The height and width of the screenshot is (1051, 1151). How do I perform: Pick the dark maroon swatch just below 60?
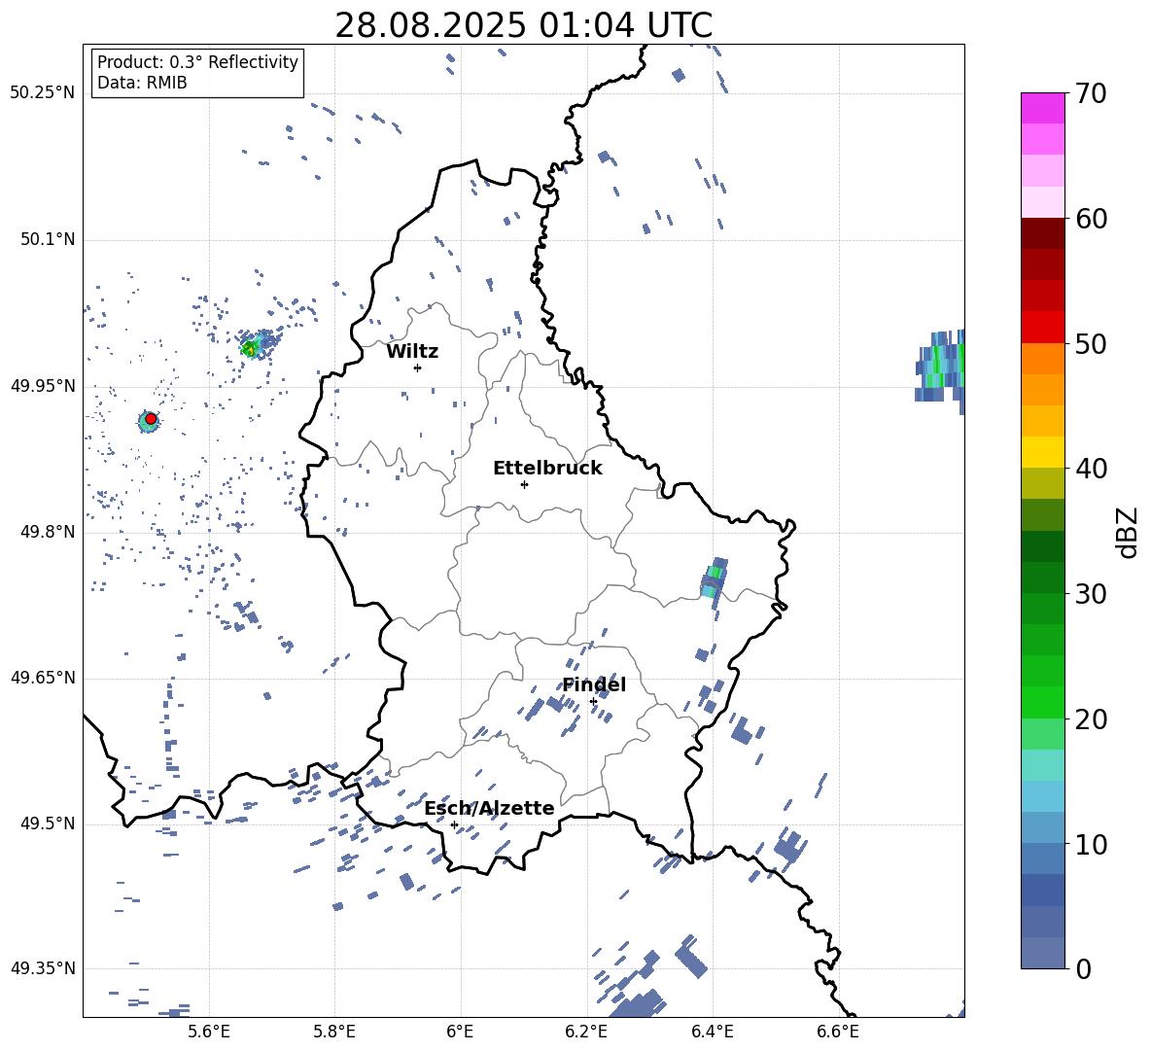click(x=1042, y=233)
